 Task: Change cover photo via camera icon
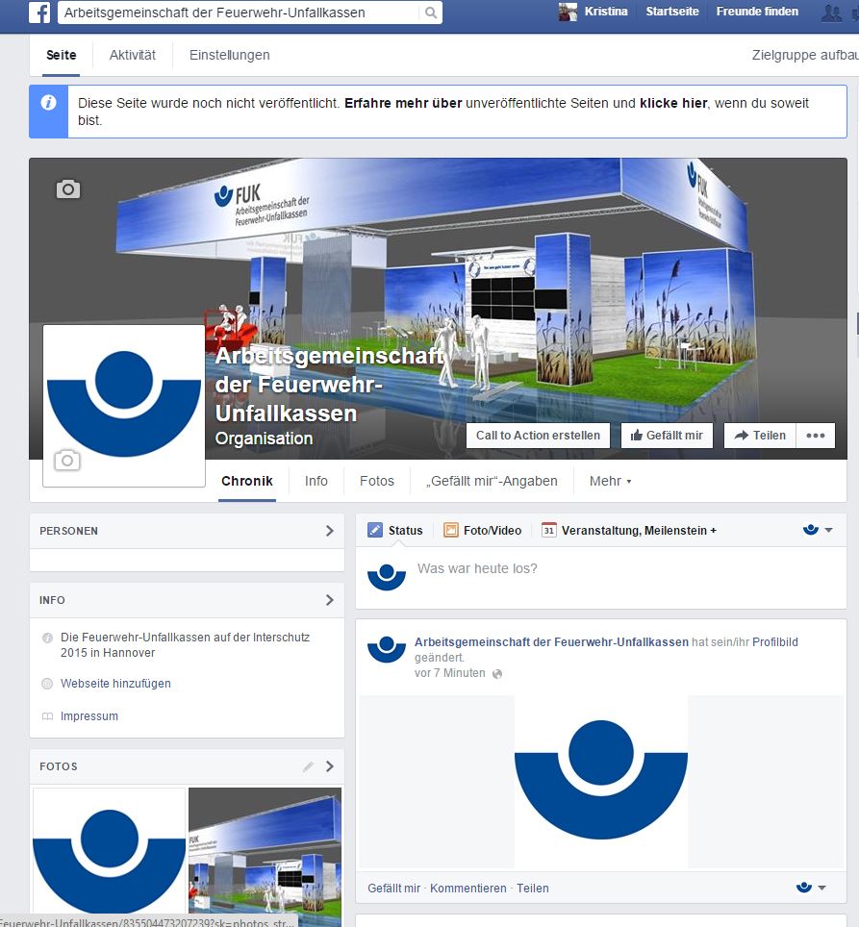point(68,189)
